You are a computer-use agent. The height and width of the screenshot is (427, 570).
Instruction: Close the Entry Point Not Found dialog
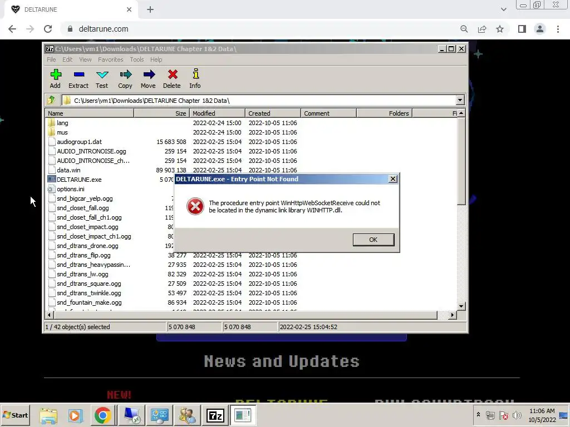392,179
